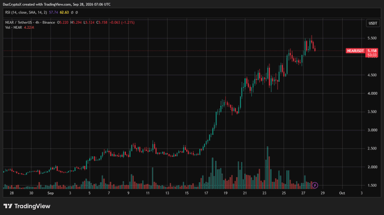
Task: Click the Oct label on the time axis
Action: coord(342,193)
